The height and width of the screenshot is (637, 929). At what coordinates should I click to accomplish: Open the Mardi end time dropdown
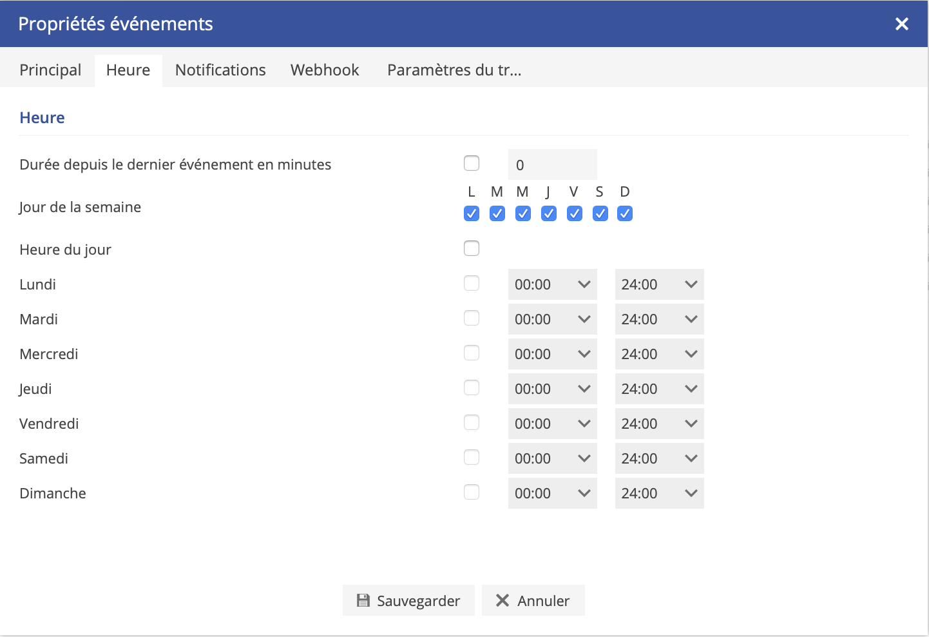(659, 319)
